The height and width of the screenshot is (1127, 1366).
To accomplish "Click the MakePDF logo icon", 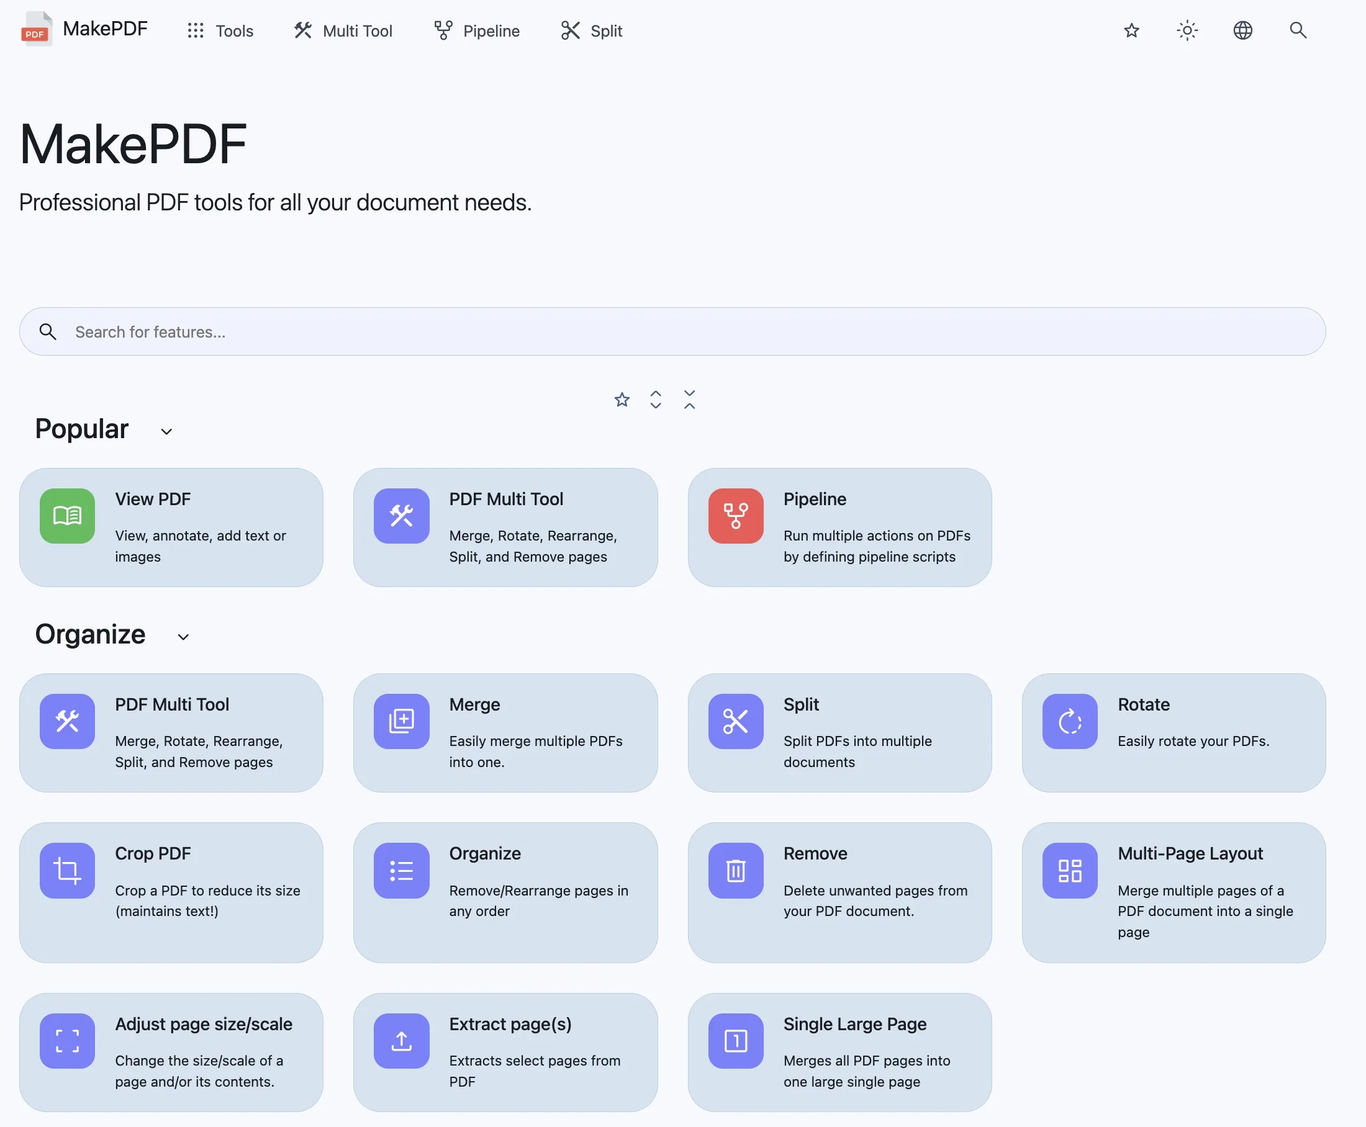I will point(37,29).
